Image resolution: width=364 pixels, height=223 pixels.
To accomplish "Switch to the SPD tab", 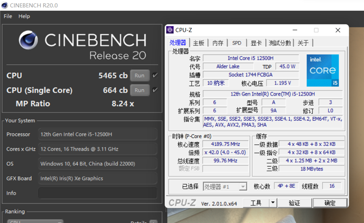I will tap(237, 43).
